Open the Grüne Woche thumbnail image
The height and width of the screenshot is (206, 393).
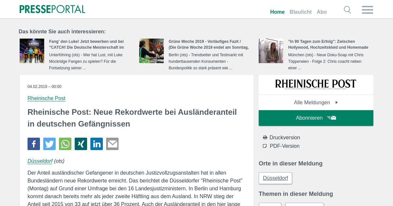click(151, 51)
